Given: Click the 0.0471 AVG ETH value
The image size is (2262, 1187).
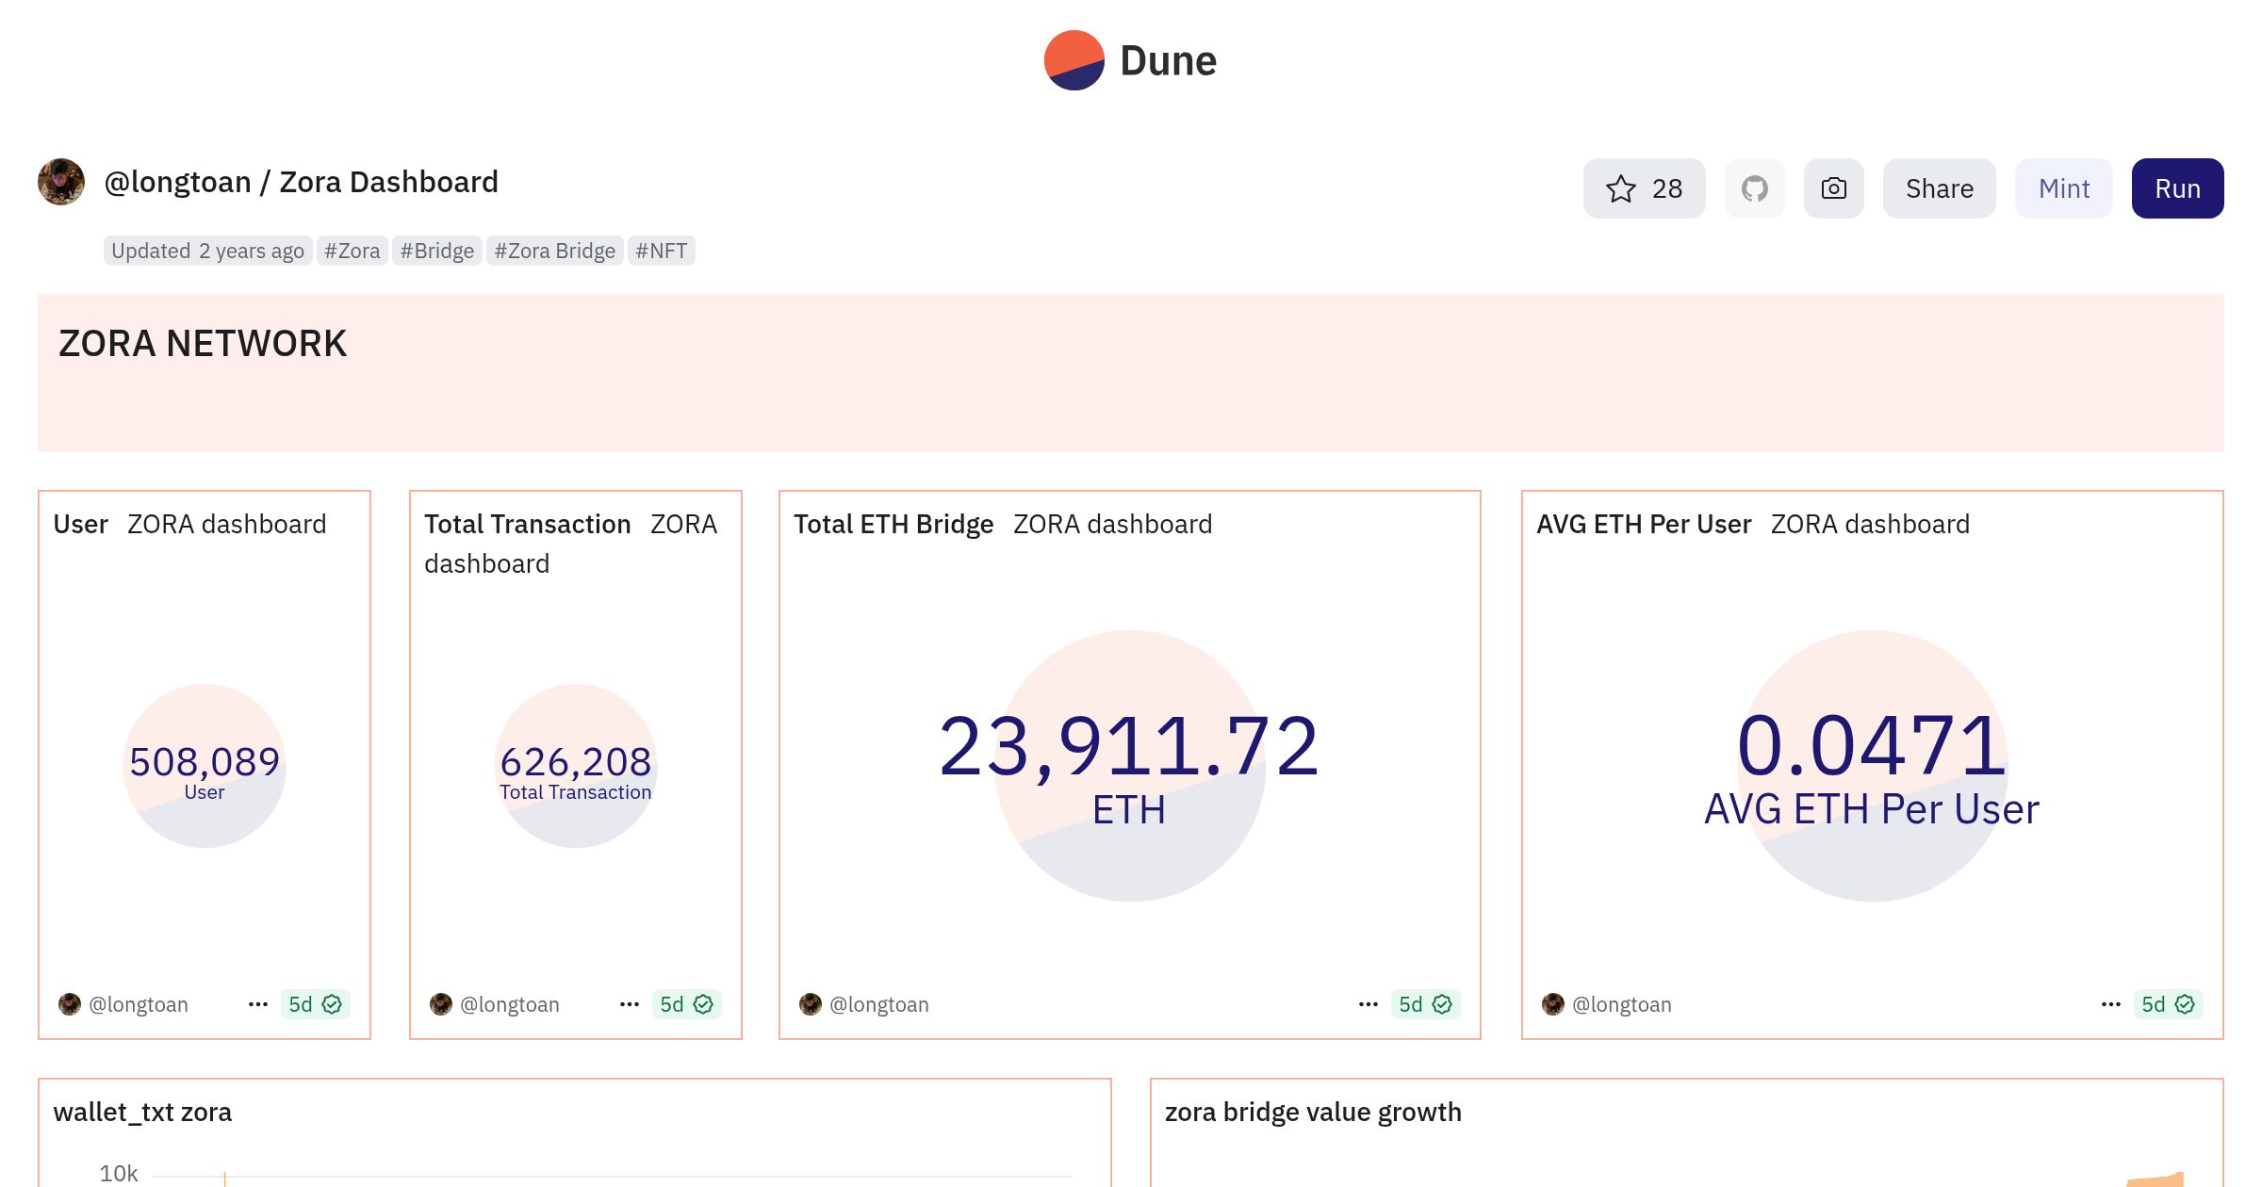Looking at the screenshot, I should 1871,746.
